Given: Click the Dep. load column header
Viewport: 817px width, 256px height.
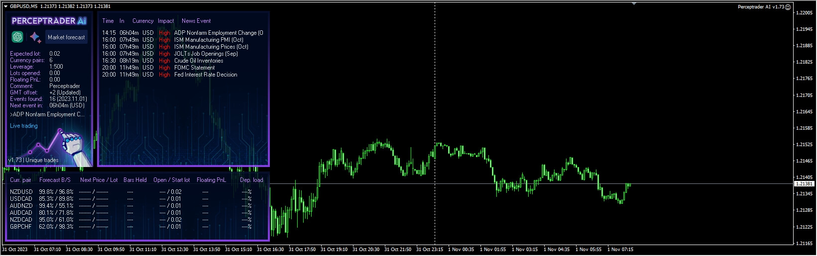Looking at the screenshot, I should tap(251, 180).
